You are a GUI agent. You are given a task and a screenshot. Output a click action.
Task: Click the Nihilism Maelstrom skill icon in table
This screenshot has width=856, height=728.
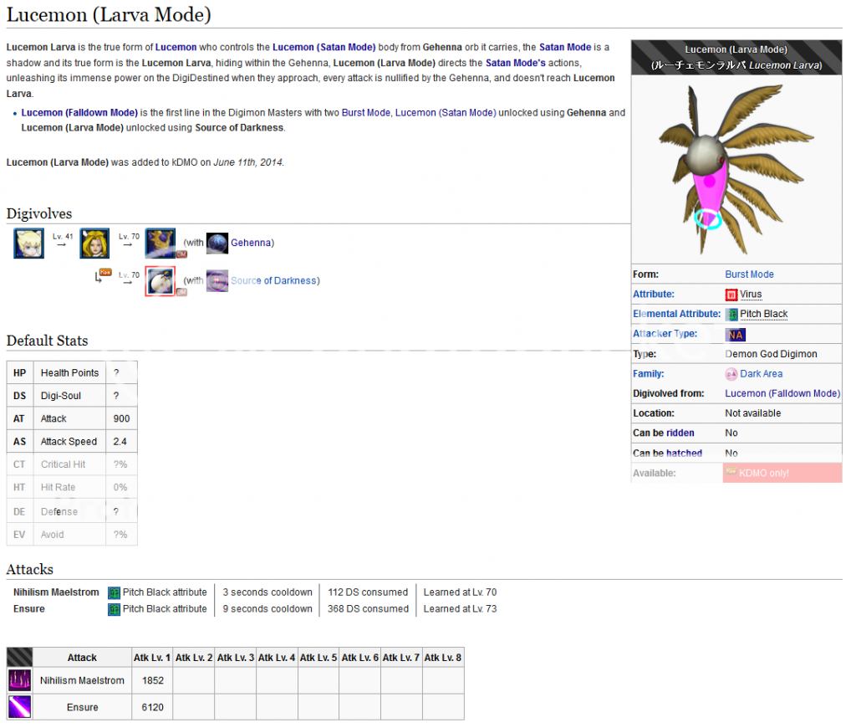coord(19,680)
